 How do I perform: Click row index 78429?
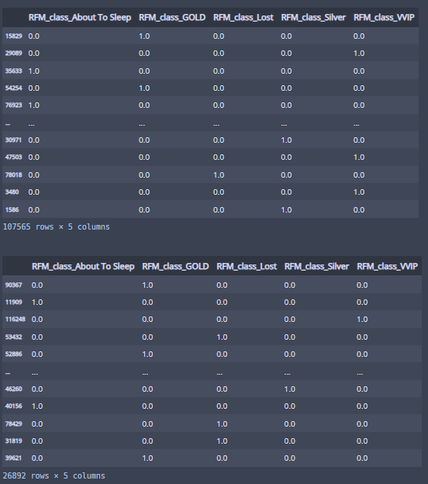(x=14, y=423)
